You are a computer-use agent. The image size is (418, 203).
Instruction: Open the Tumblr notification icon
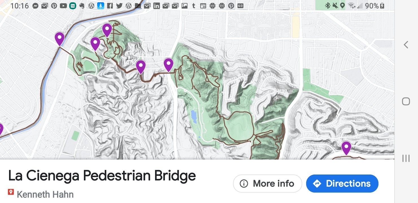pyautogui.click(x=193, y=6)
